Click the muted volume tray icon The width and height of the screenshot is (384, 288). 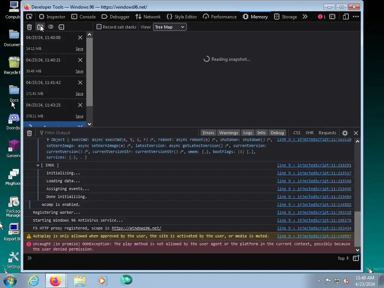coord(346,281)
